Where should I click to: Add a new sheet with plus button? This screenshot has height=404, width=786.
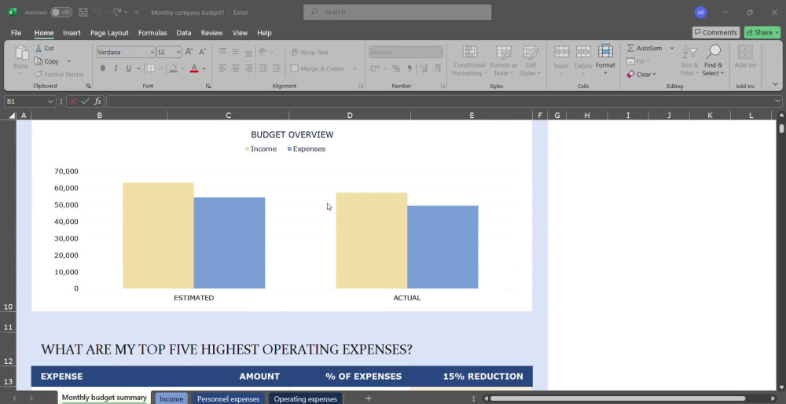click(369, 398)
